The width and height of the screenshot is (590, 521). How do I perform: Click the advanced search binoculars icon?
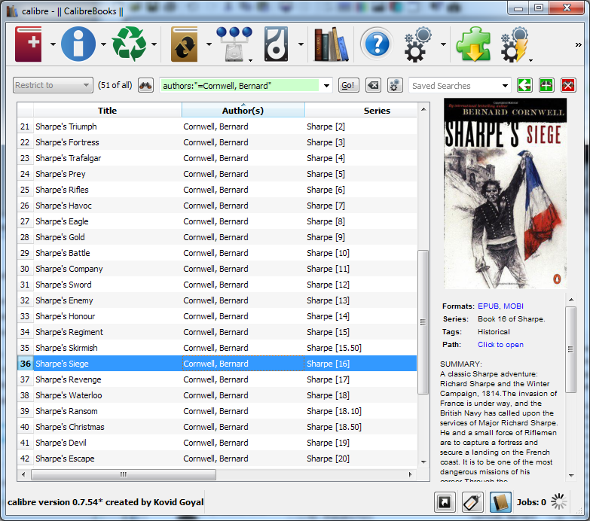pyautogui.click(x=145, y=85)
